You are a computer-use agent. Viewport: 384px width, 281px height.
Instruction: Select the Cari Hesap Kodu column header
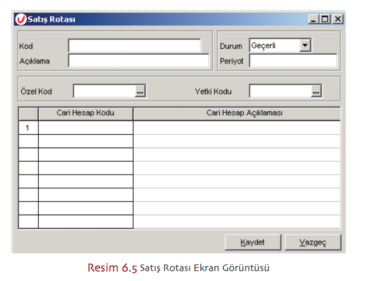pos(85,113)
